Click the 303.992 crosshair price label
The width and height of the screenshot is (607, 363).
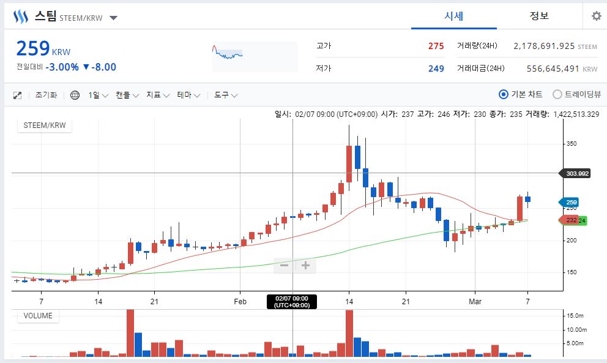(575, 174)
